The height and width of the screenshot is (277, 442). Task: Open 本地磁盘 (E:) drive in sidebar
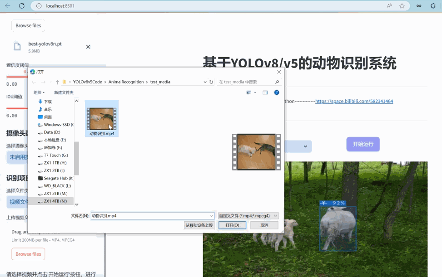(x=52, y=140)
